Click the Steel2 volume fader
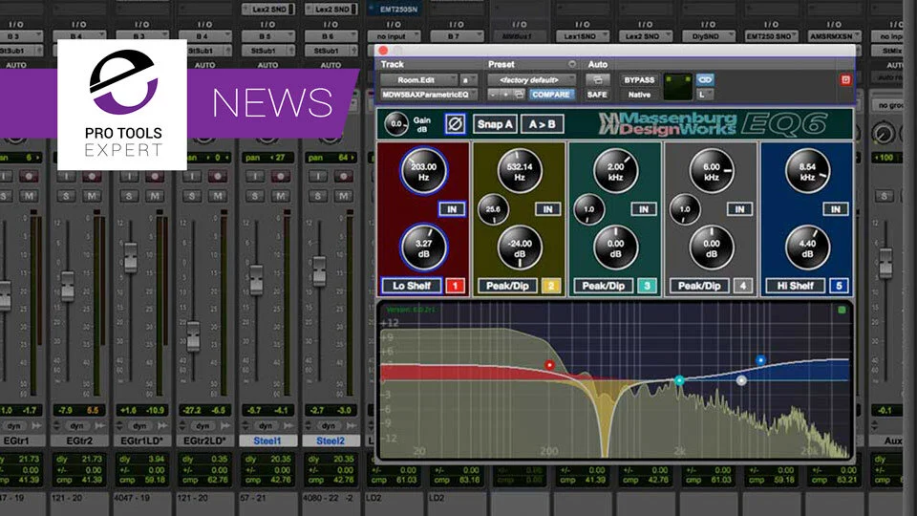Viewport: 917px width, 516px height. (x=319, y=270)
